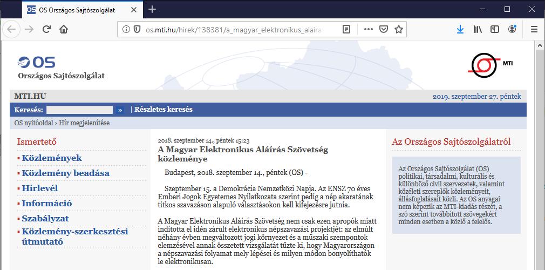Close the OS Országos Sajtószolgálat tab
Image resolution: width=545 pixels, height=270 pixels.
(133, 10)
